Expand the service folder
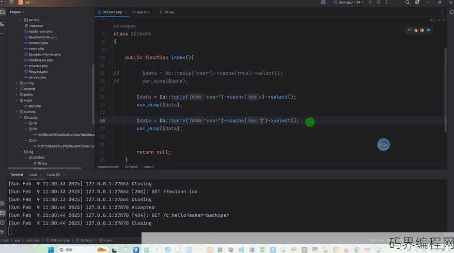Image resolution: width=454 pixels, height=253 pixels. pos(21,20)
